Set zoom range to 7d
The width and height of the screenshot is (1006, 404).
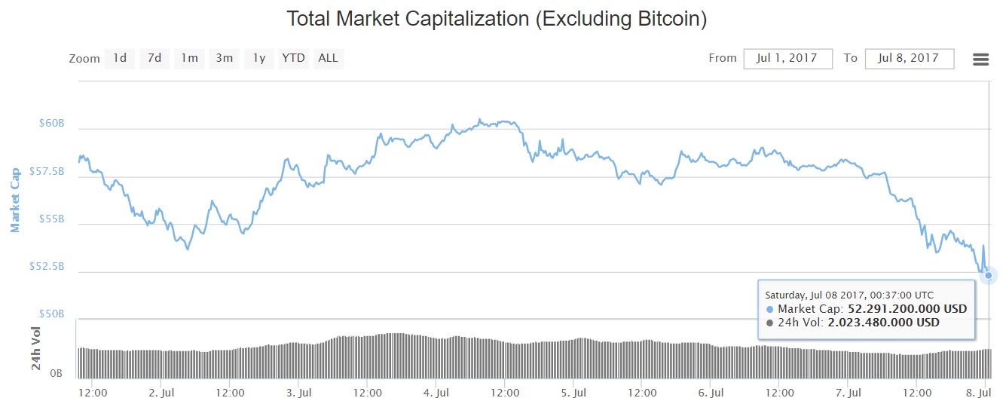154,58
